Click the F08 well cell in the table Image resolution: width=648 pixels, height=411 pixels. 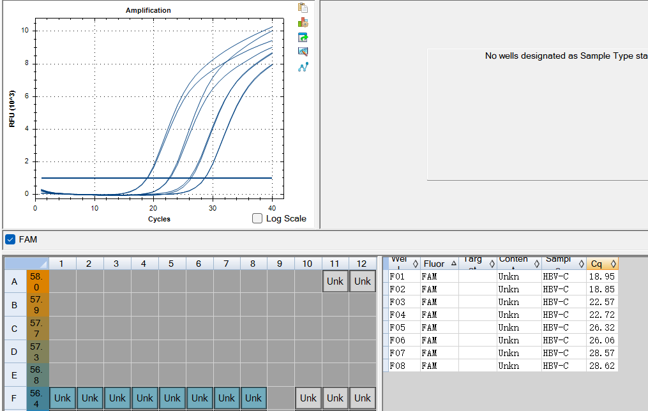pyautogui.click(x=403, y=366)
